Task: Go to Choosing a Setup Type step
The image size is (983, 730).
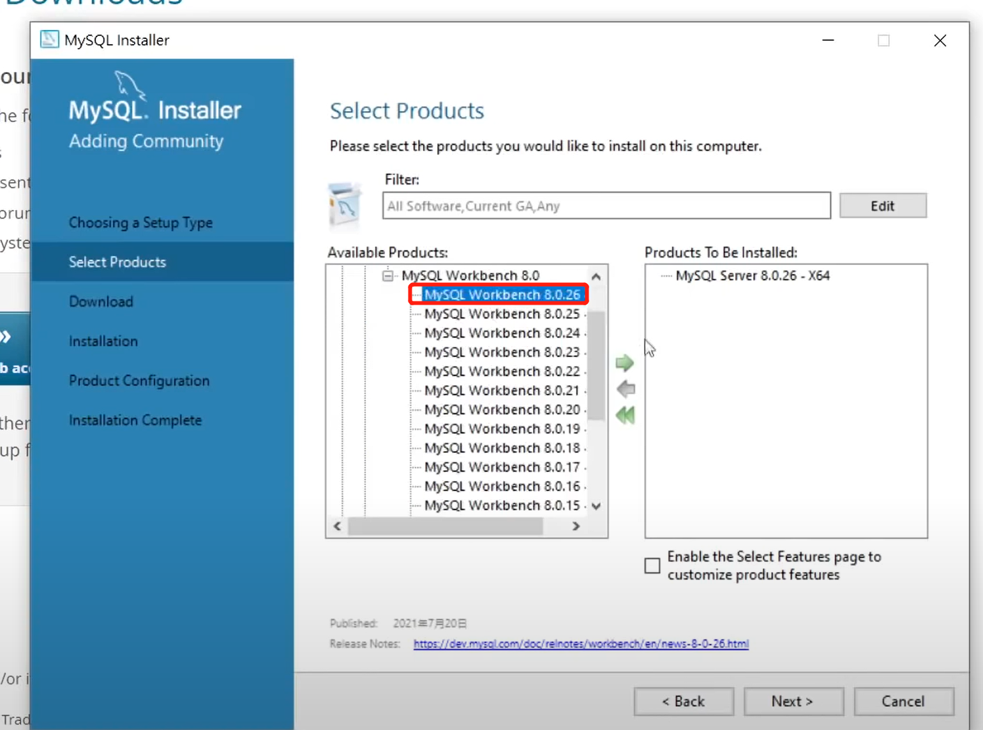Action: coord(141,223)
